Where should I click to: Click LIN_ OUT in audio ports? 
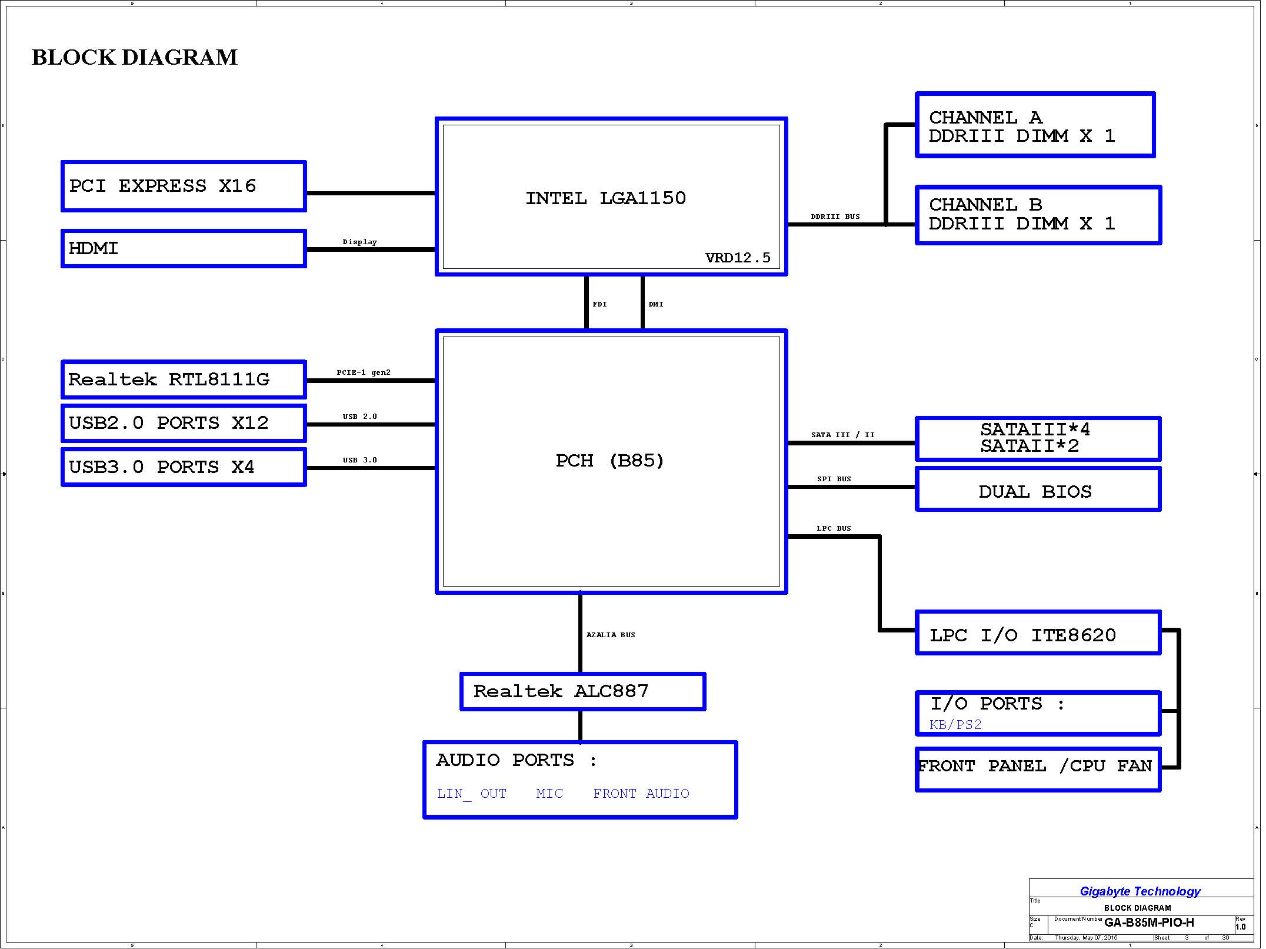tap(472, 794)
